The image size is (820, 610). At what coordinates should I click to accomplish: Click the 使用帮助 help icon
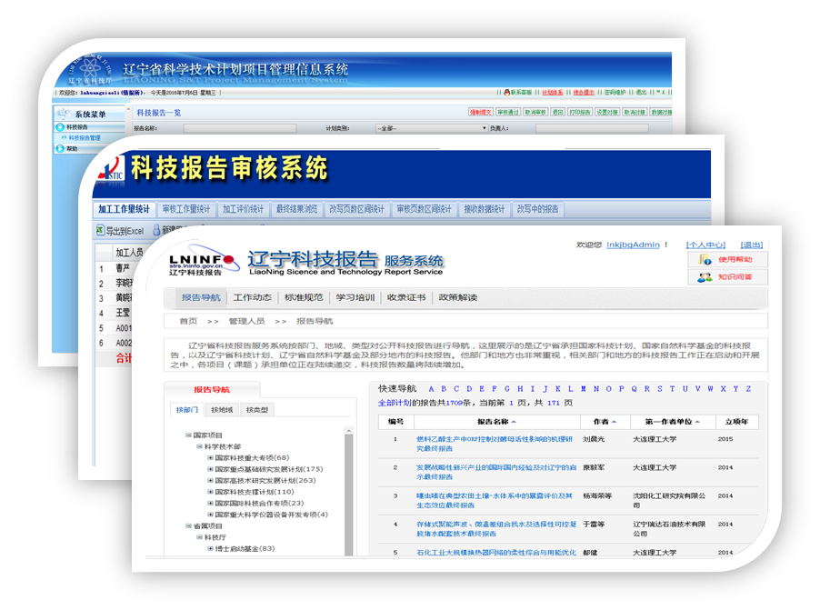point(705,259)
